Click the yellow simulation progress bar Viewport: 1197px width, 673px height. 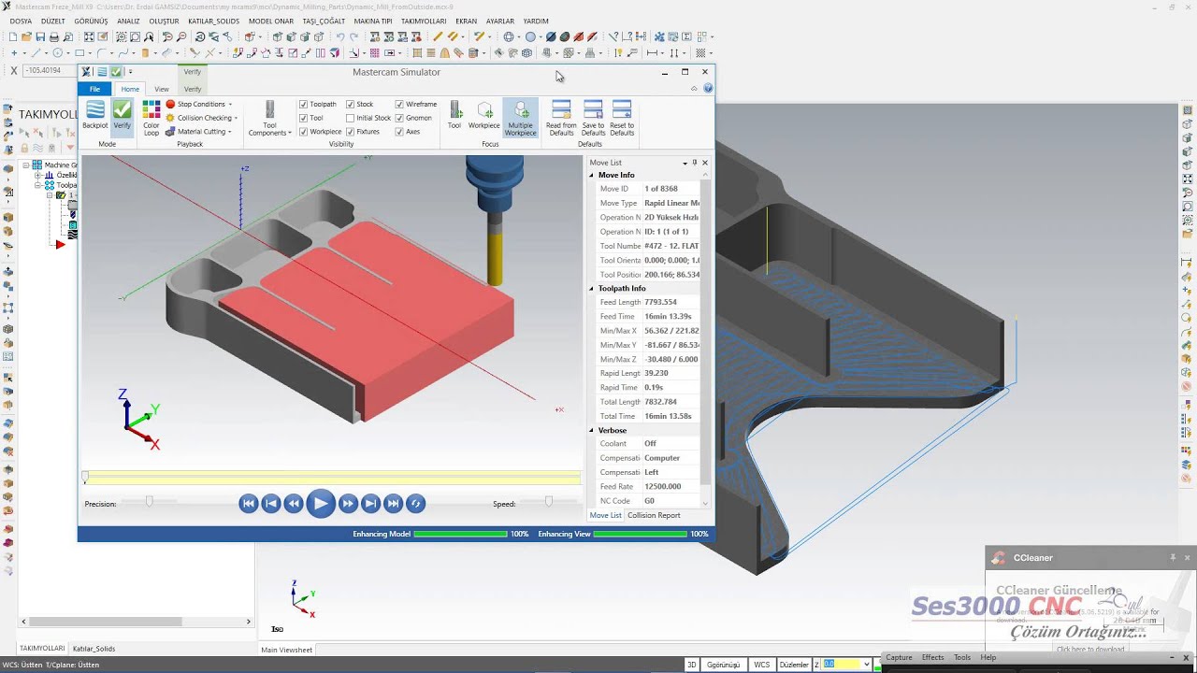coord(332,478)
